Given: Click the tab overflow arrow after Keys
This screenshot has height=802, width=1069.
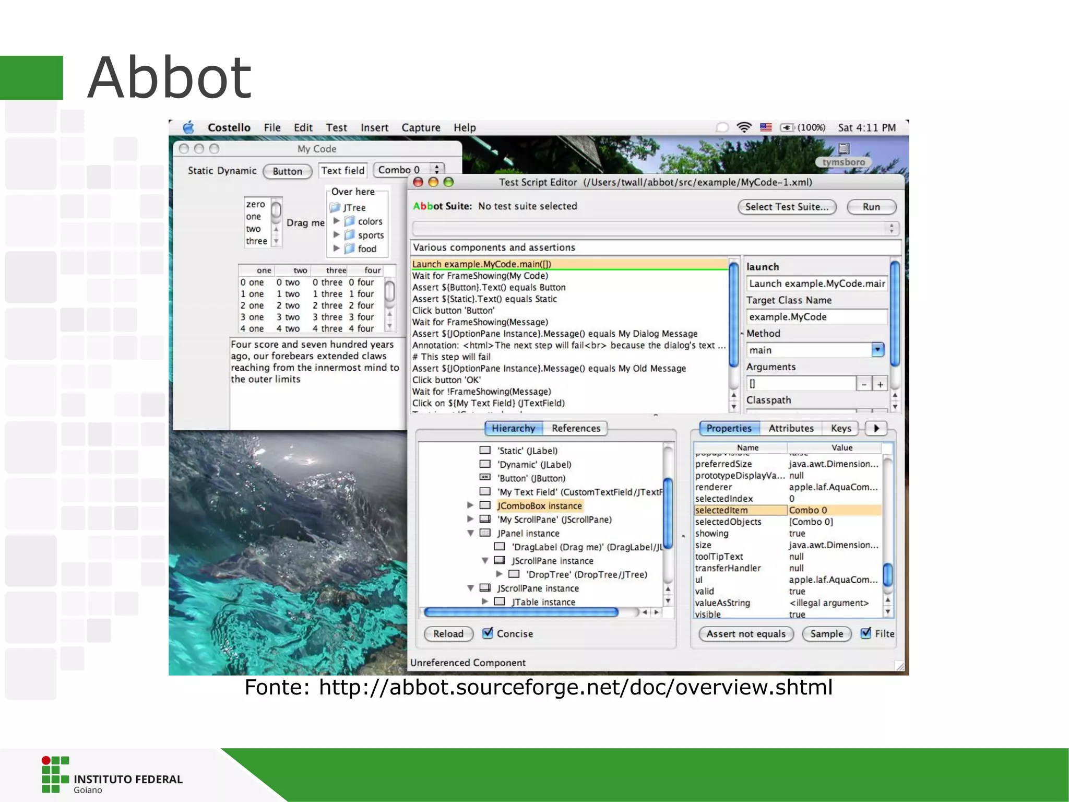Looking at the screenshot, I should click(876, 428).
